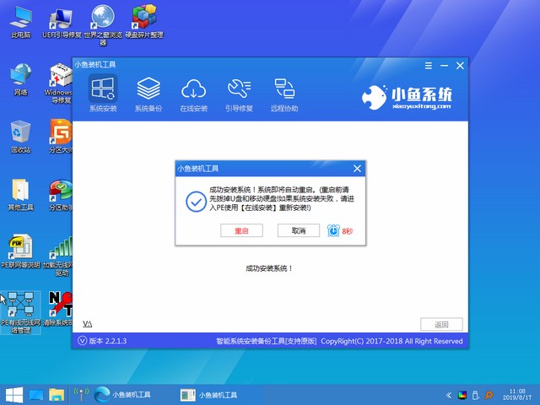Click the Windows Start button
The image size is (540, 405).
pos(13,394)
